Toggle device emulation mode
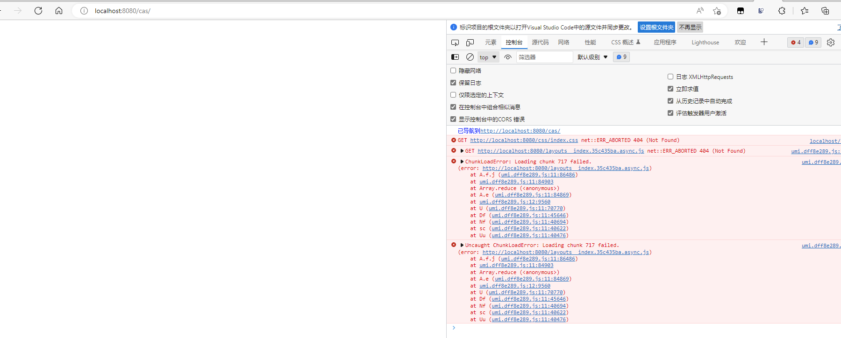Screen dimensions: 841x338 tap(470, 42)
